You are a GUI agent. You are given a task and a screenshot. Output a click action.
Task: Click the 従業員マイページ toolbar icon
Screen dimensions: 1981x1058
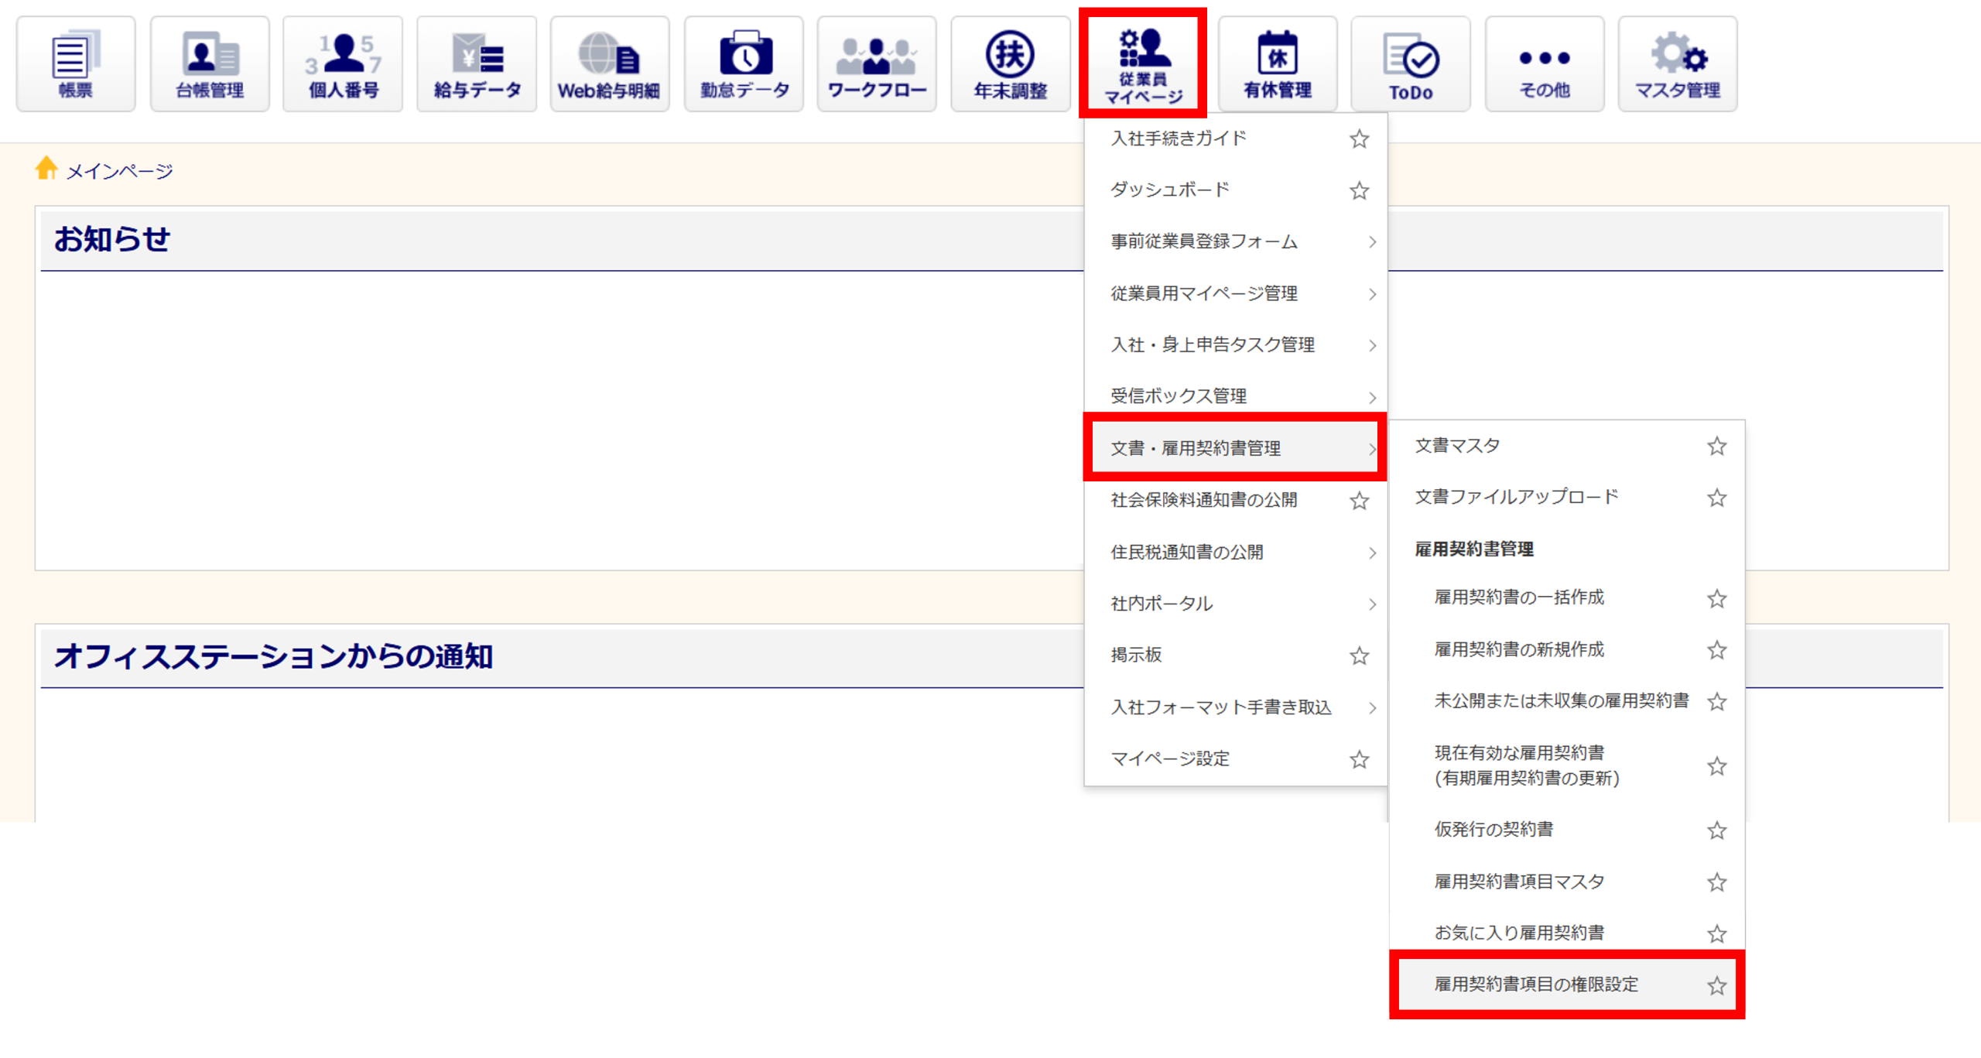tap(1143, 64)
